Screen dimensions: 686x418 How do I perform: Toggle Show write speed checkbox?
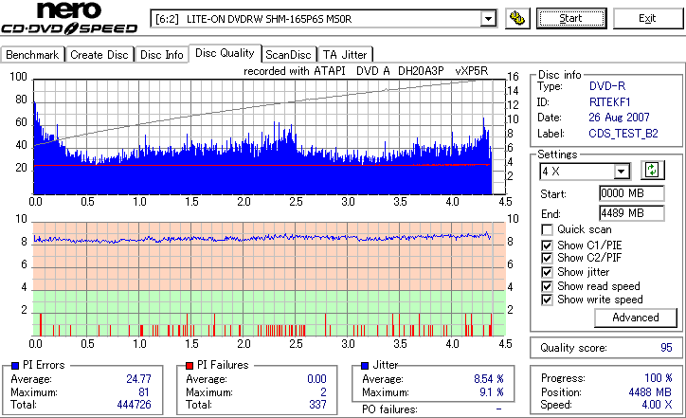pos(547,300)
